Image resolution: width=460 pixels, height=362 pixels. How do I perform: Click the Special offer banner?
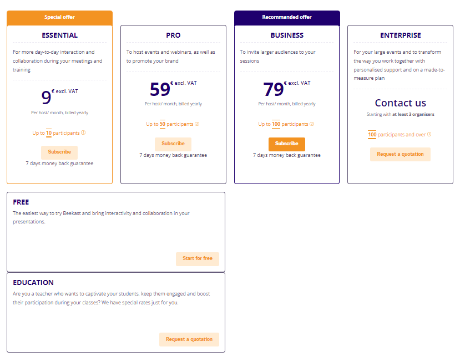[59, 18]
